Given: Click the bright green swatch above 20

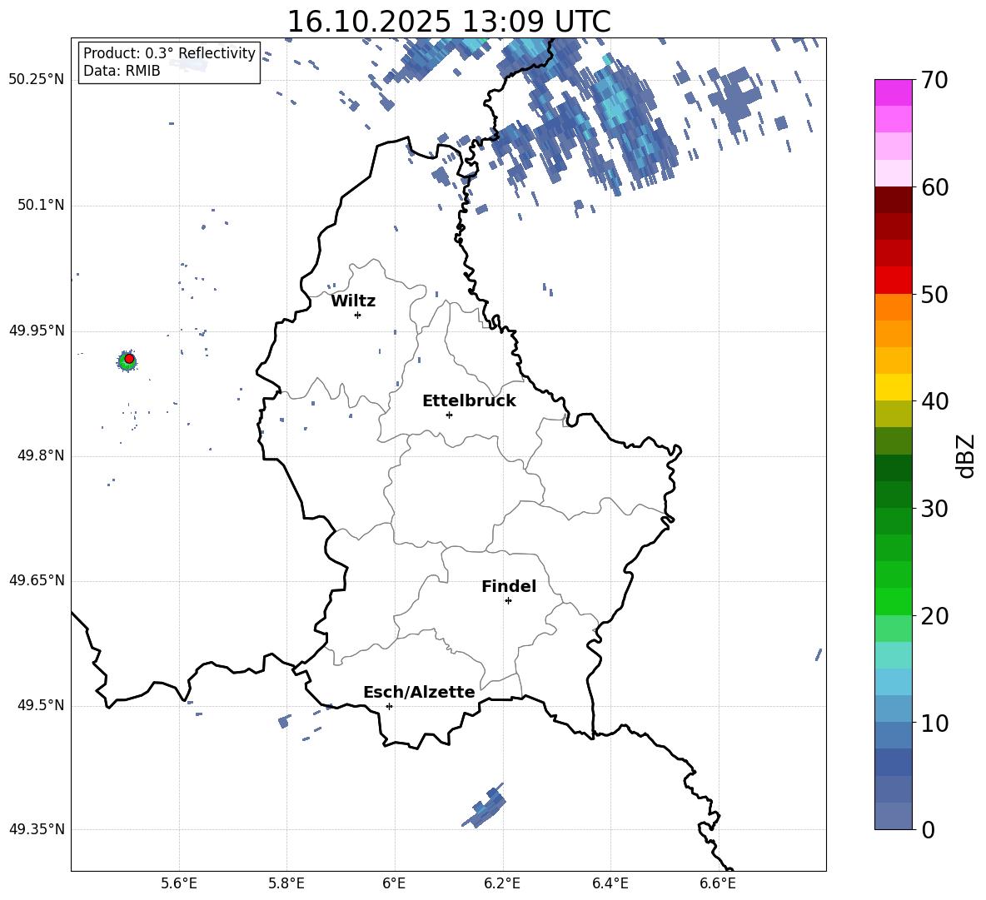Looking at the screenshot, I should (894, 602).
